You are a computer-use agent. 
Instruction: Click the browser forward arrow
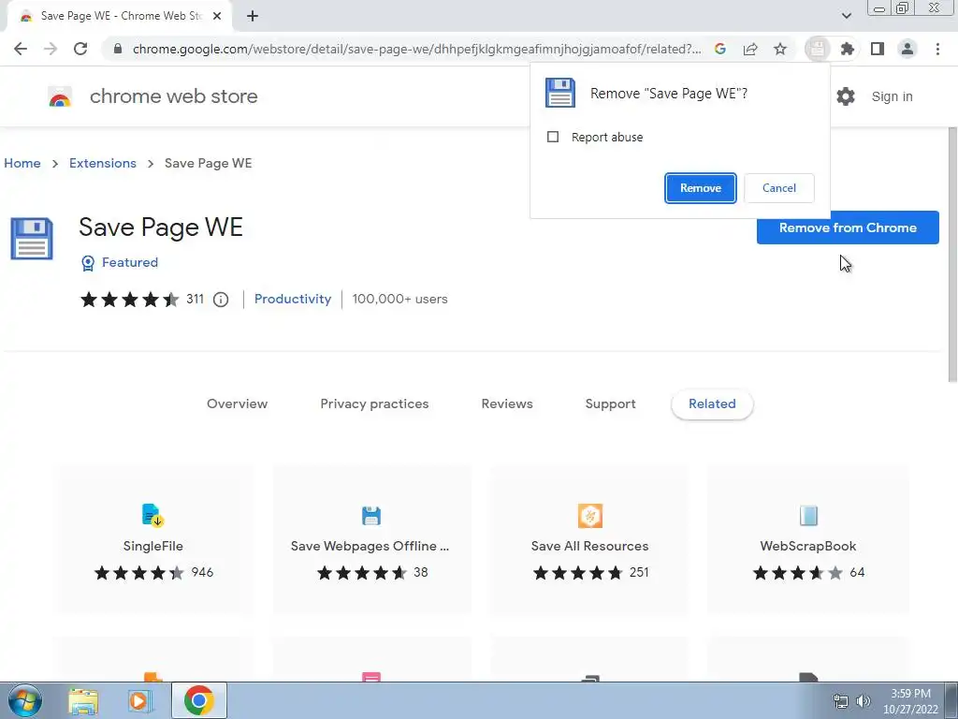[51, 49]
